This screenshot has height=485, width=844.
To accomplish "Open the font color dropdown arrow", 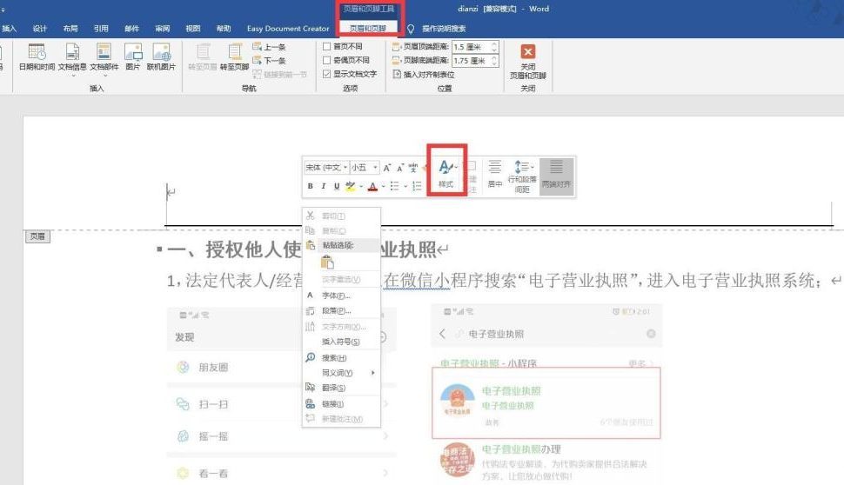I will click(383, 186).
